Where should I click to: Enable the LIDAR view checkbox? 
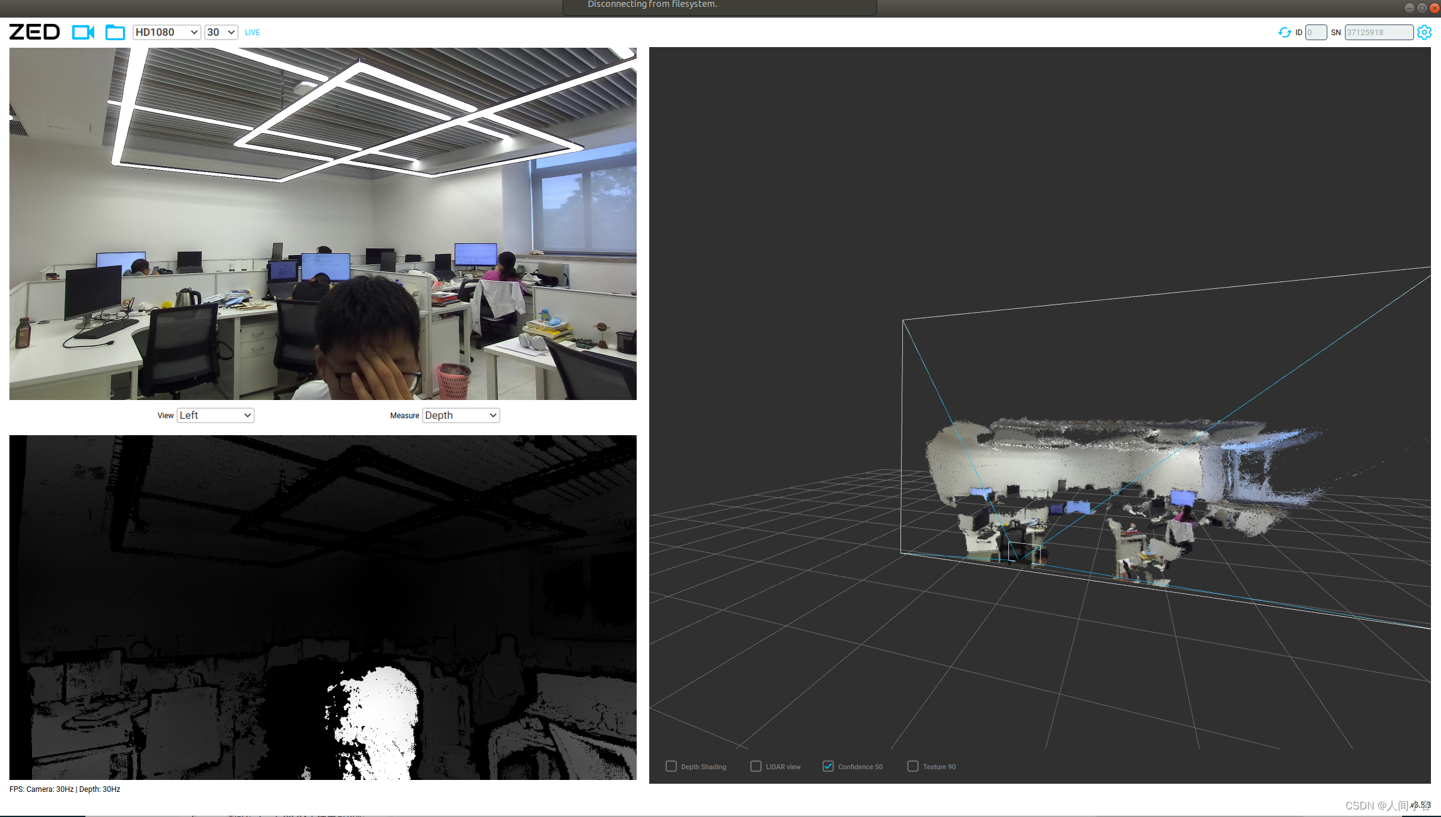pos(756,766)
